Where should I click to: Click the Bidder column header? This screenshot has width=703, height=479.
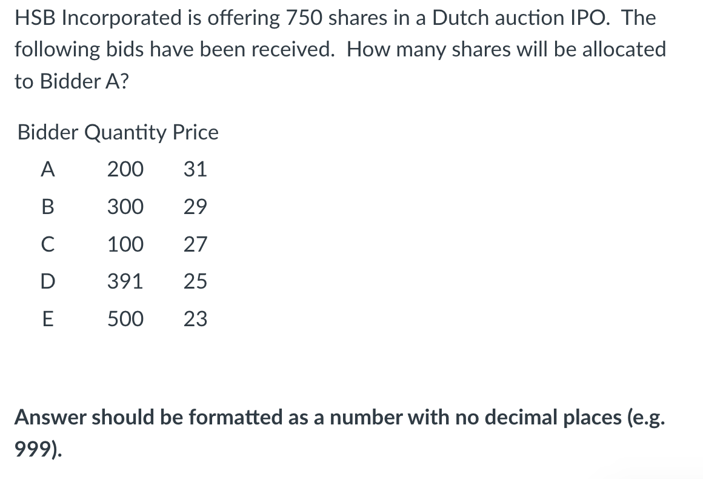coord(48,132)
